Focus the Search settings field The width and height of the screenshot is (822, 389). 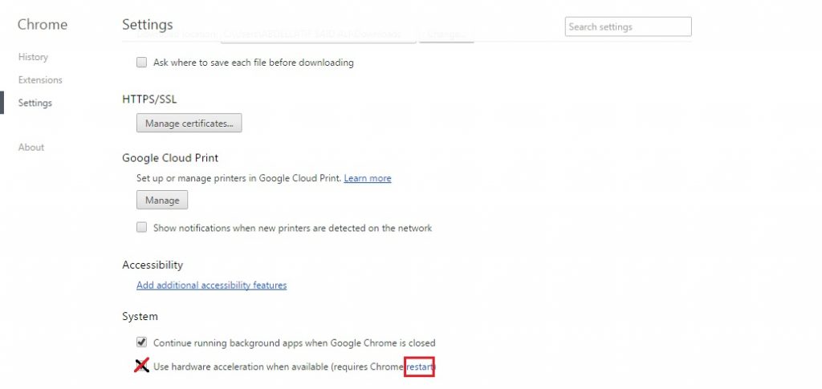pos(628,26)
